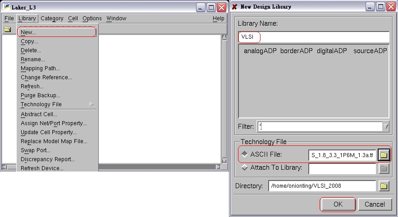Browse for ASCII technology file folder icon

click(x=384, y=154)
